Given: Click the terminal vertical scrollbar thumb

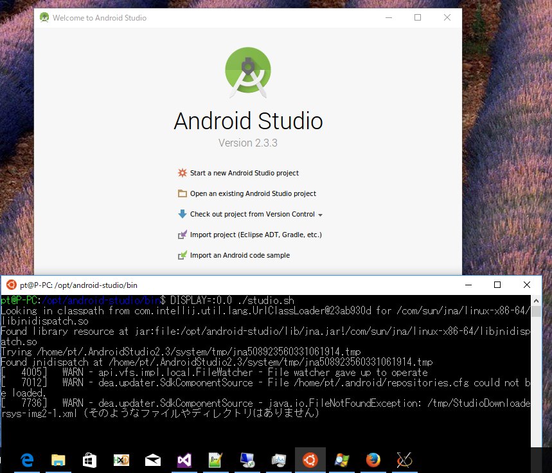Looking at the screenshot, I should pos(536,311).
